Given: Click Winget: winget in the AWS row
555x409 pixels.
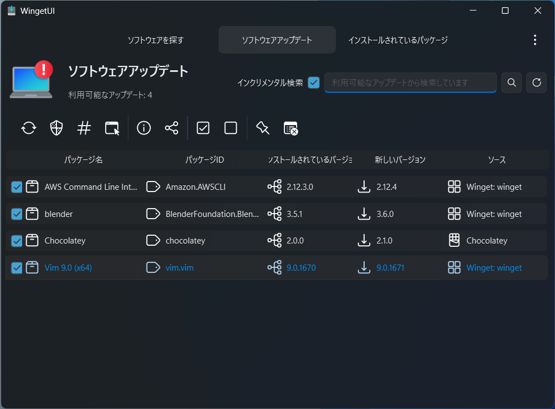Looking at the screenshot, I should pos(494,187).
